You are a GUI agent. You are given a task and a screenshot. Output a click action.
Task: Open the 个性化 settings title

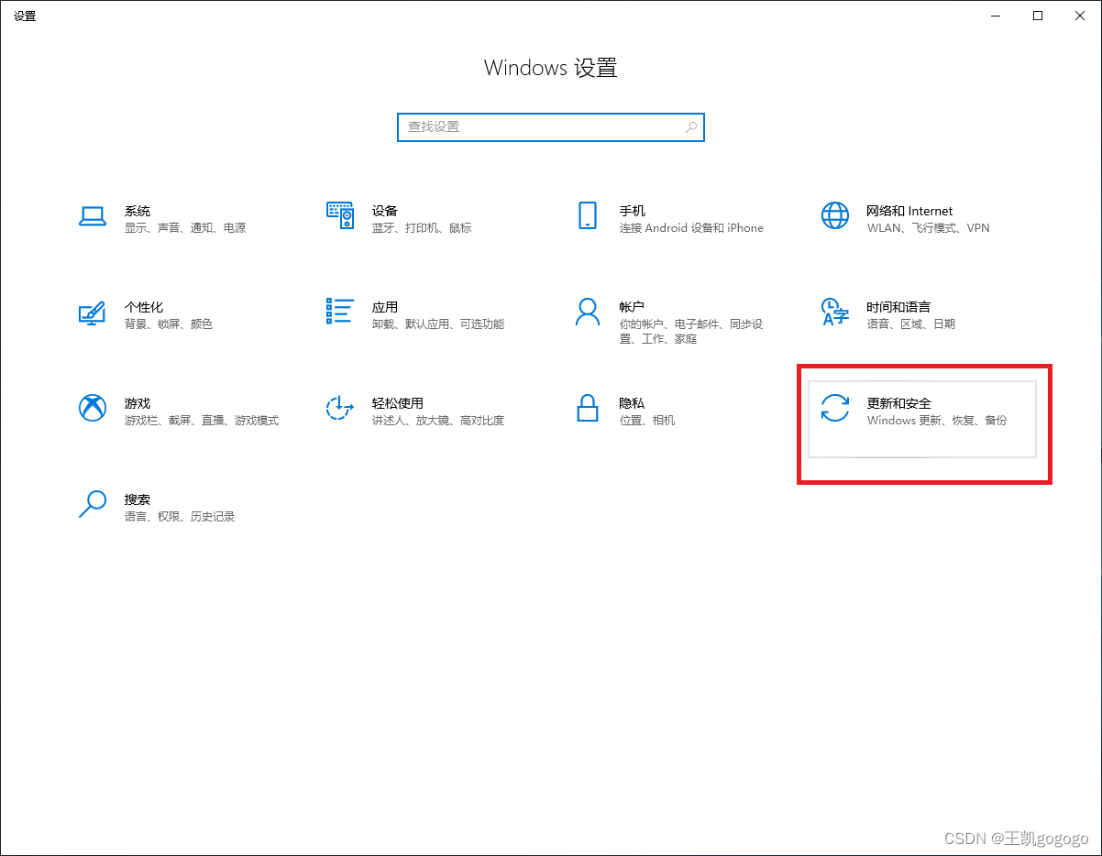(x=144, y=307)
